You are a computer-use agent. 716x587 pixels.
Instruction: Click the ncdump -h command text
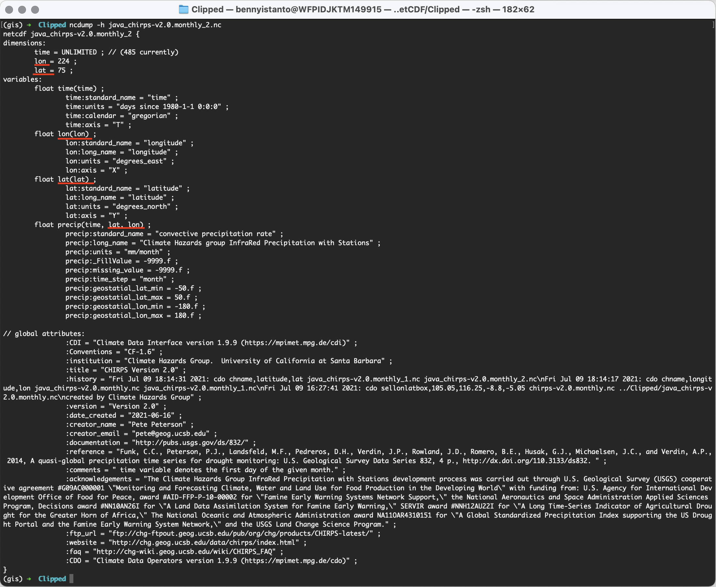[x=145, y=25]
